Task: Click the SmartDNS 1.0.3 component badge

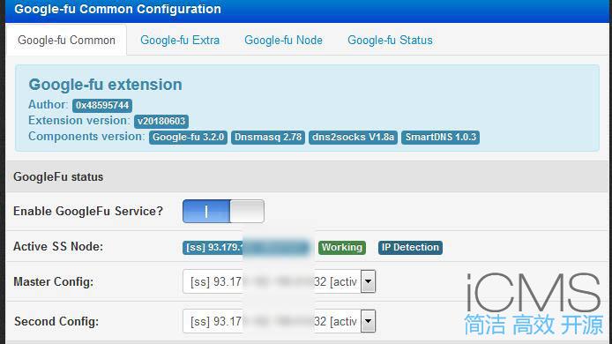Action: tap(440, 138)
